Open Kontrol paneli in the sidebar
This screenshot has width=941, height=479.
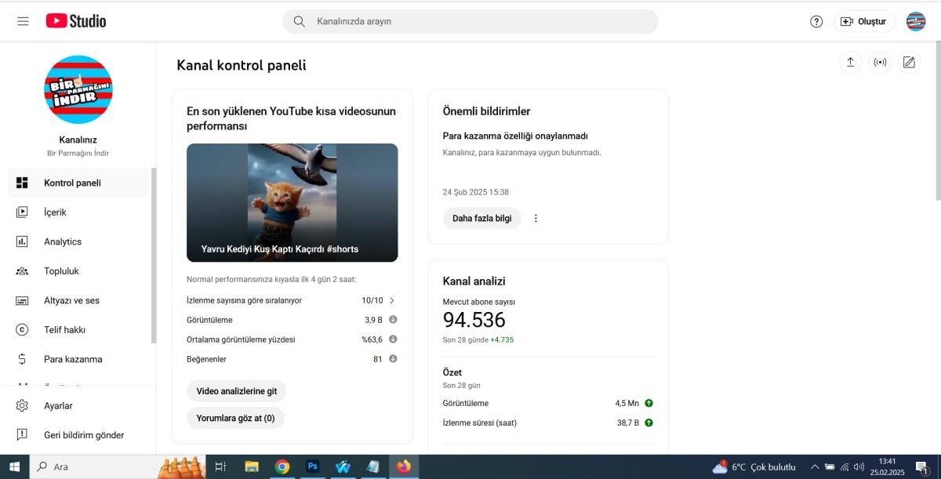(x=78, y=183)
